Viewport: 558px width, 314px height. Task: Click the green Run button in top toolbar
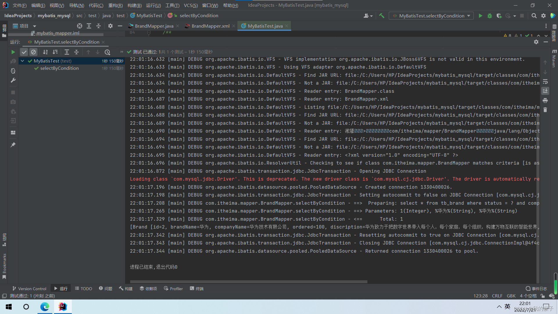(480, 16)
